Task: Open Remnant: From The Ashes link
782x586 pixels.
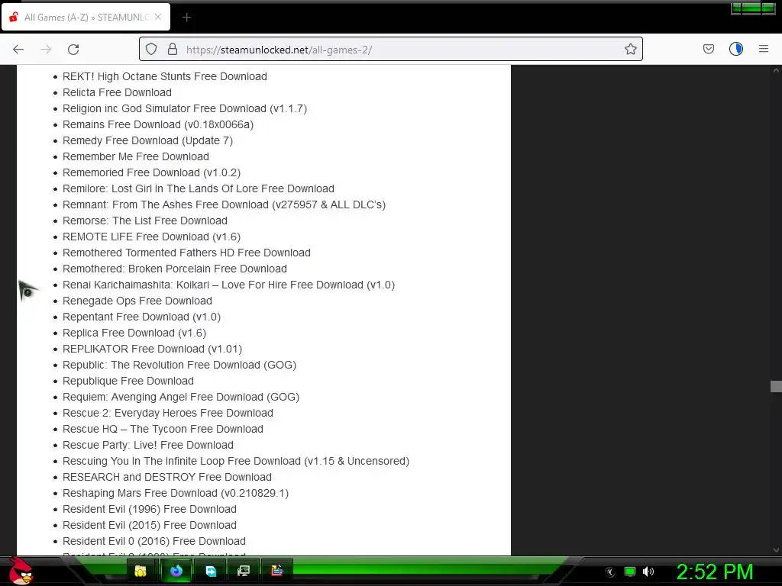Action: 224,204
